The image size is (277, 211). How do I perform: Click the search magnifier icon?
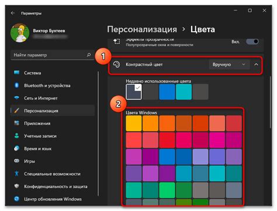click(89, 55)
